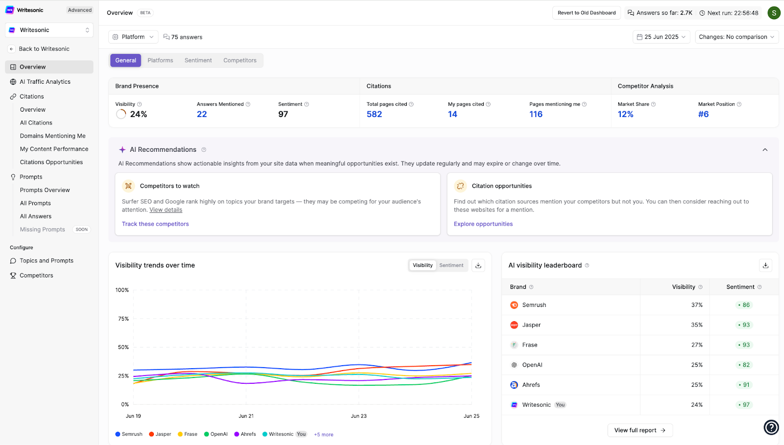784x445 pixels.
Task: Collapse the AI Recommendations section
Action: coord(765,150)
